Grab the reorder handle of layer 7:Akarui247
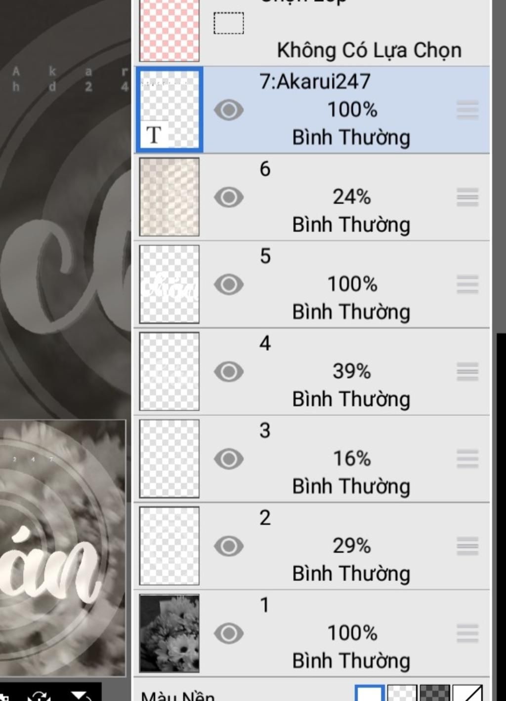 pos(467,110)
